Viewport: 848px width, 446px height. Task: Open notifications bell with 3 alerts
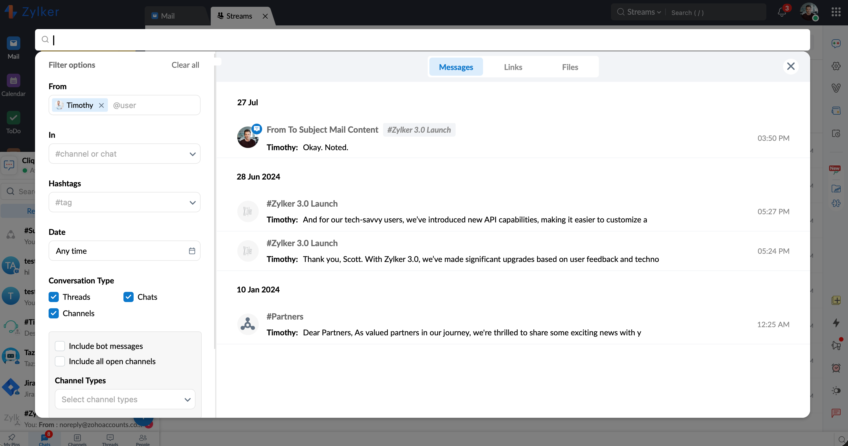point(782,12)
